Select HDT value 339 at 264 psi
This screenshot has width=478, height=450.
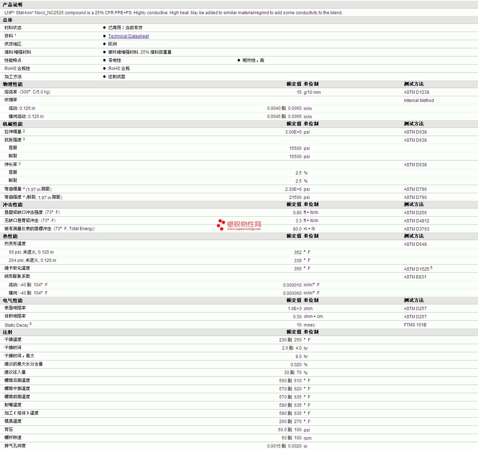point(298,261)
